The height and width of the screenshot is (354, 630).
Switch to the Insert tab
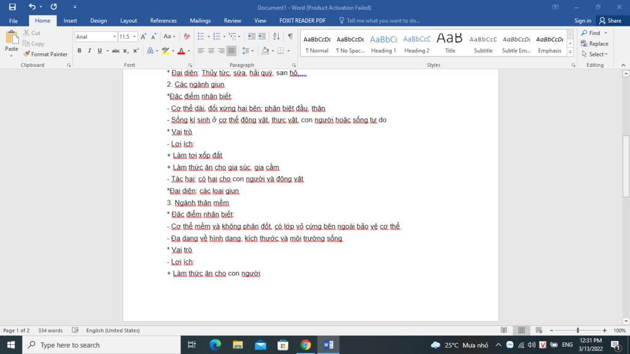pos(70,21)
